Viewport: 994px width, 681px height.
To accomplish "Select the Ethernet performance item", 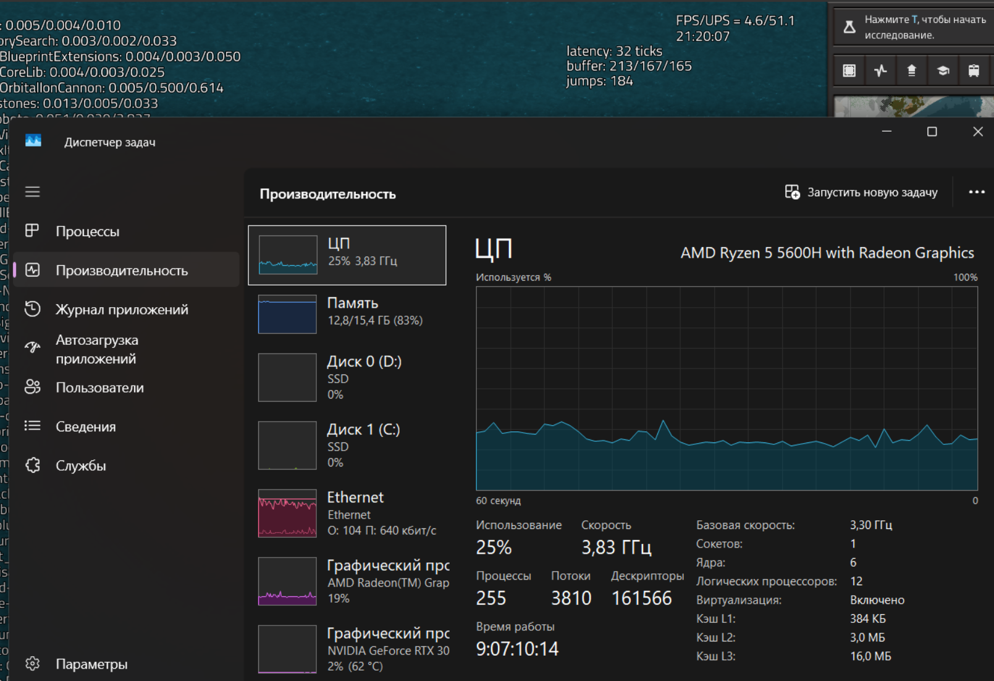I will tap(347, 514).
